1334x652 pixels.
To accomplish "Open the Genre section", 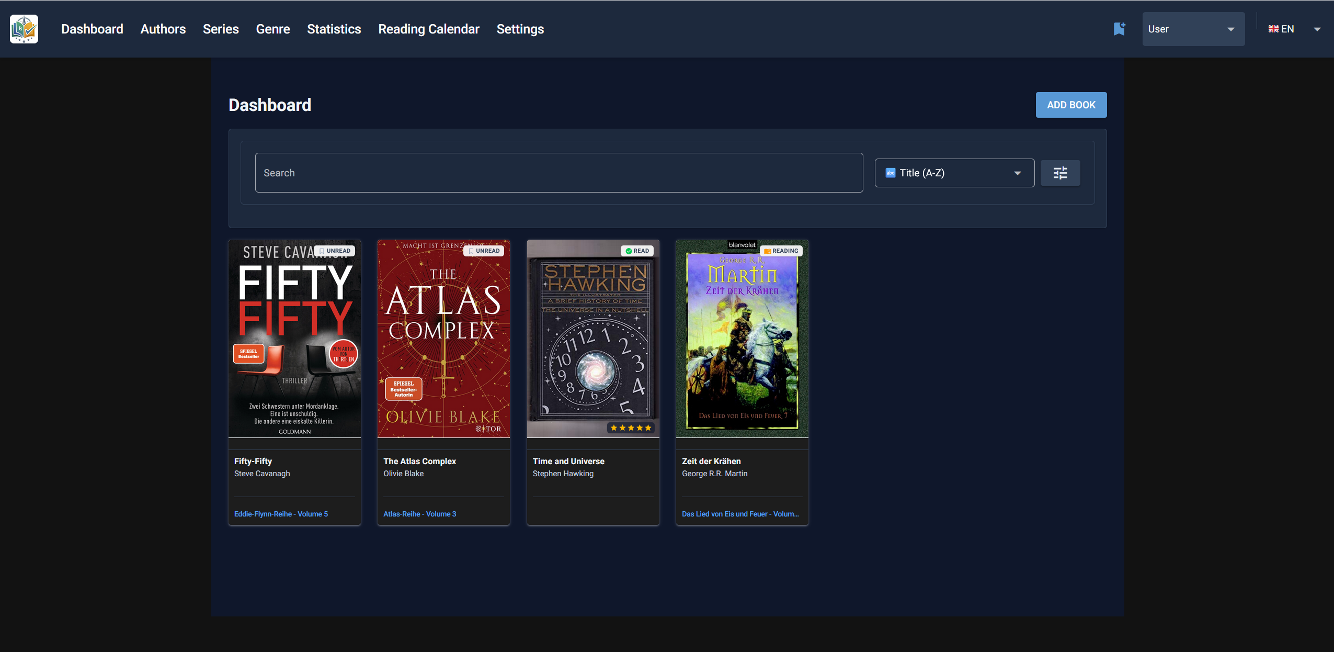I will [x=273, y=29].
